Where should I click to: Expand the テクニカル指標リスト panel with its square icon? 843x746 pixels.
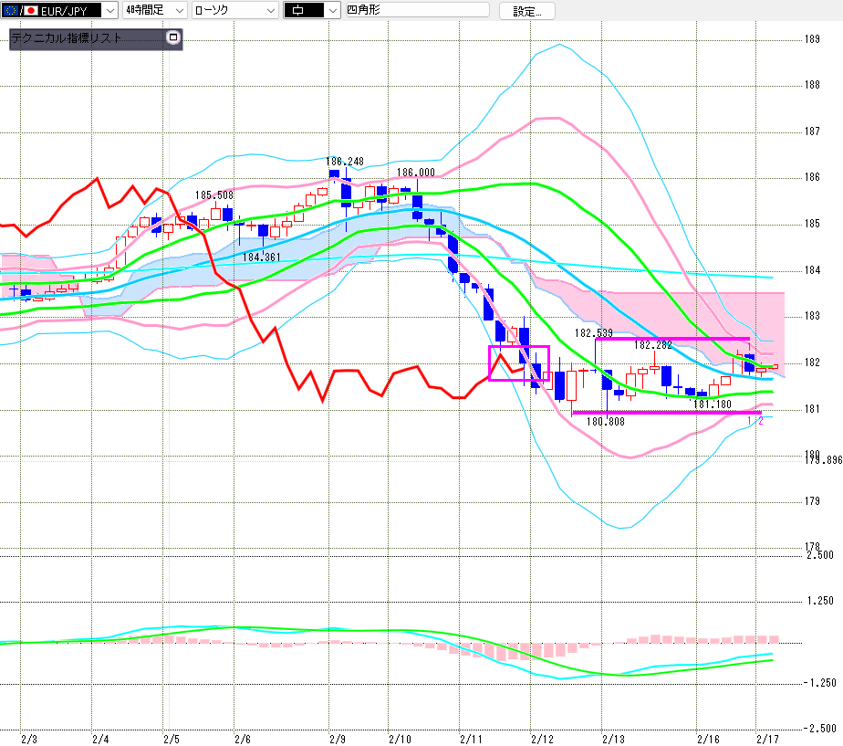[x=173, y=39]
